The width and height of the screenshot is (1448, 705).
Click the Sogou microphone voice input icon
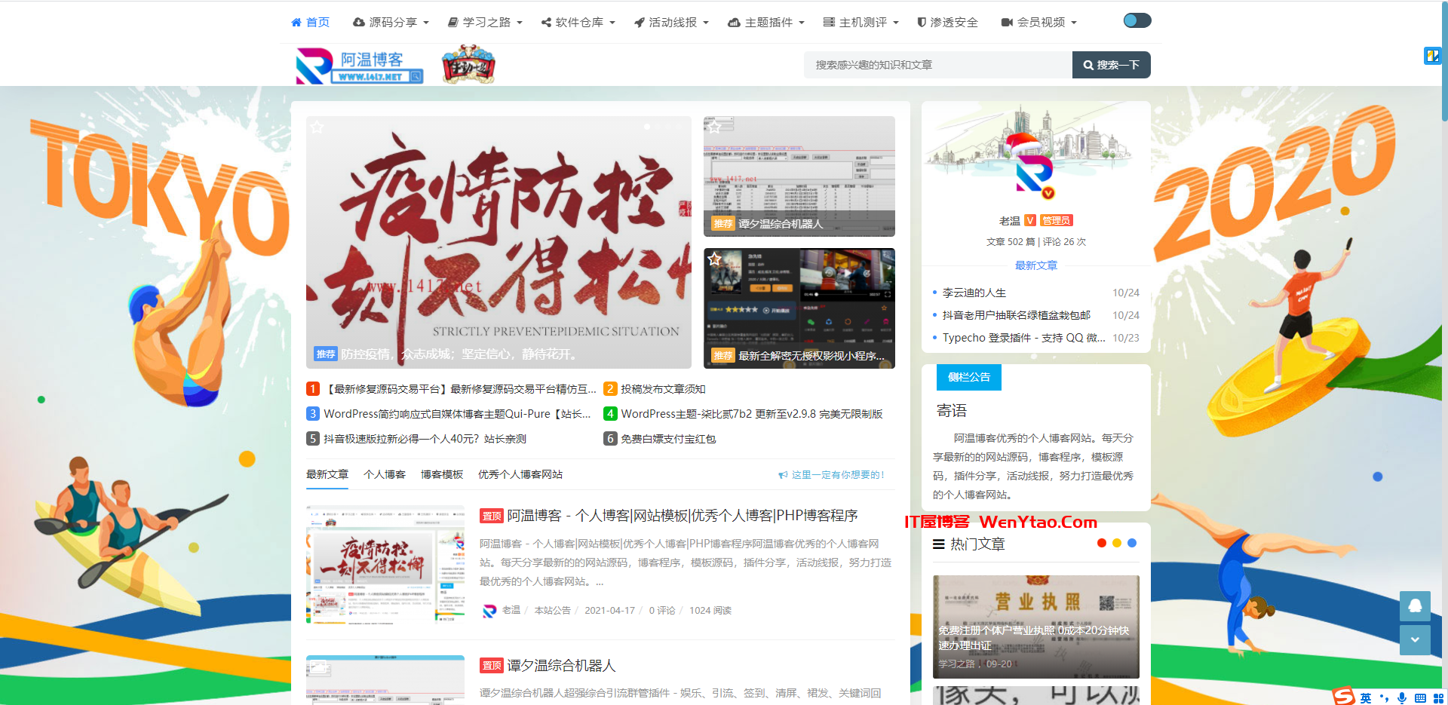pyautogui.click(x=1402, y=698)
